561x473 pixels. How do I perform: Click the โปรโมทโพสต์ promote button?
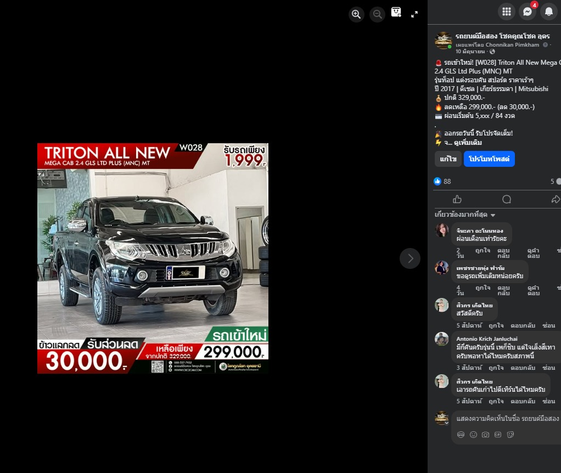[x=489, y=159]
